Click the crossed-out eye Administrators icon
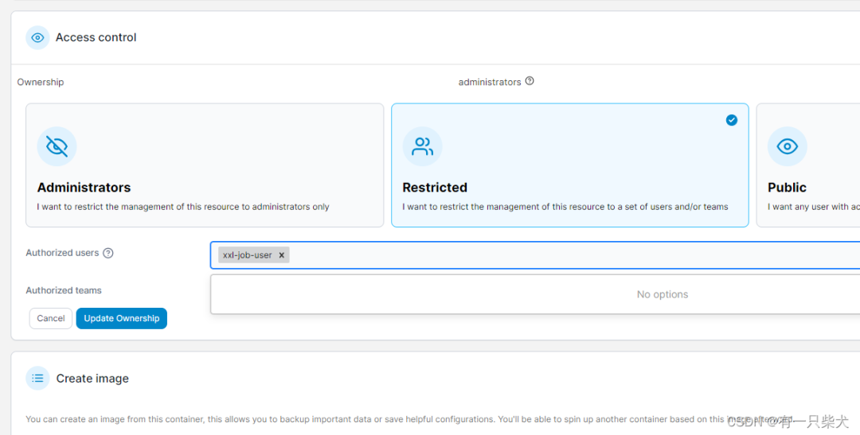 (57, 146)
